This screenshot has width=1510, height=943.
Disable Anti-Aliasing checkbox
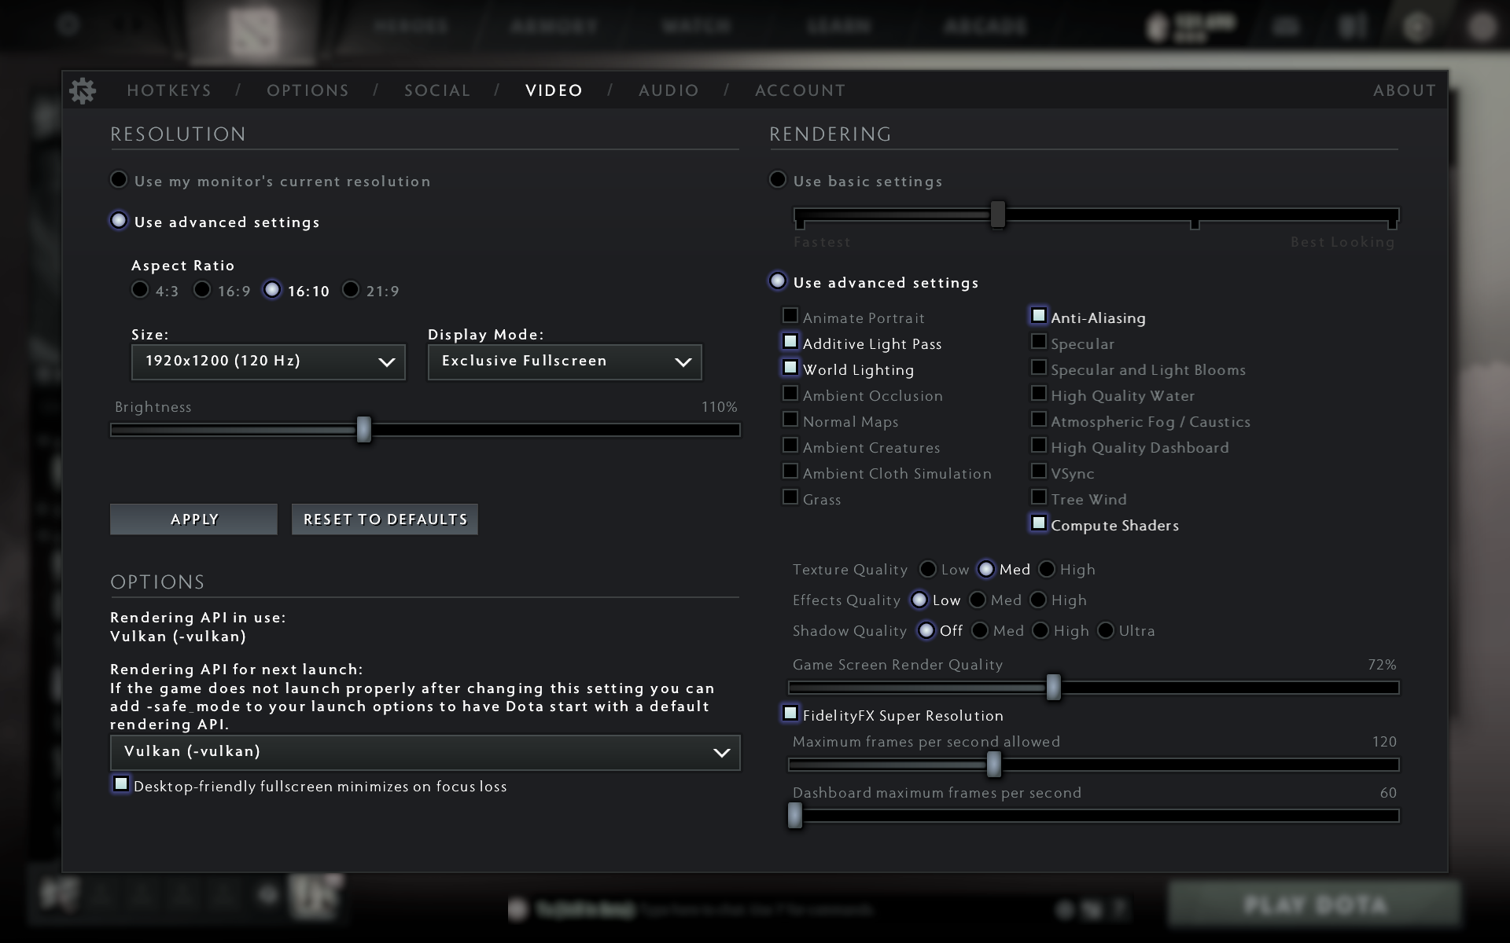coord(1038,316)
